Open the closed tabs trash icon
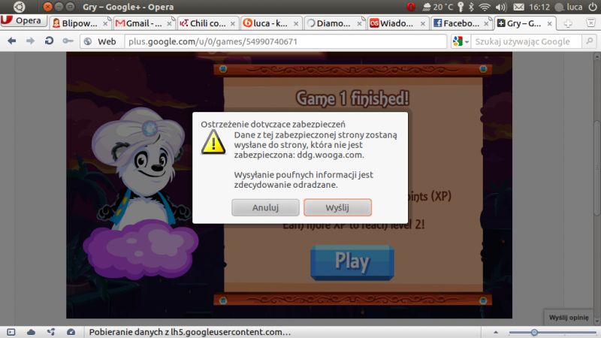The height and width of the screenshot is (338, 601). point(591,23)
